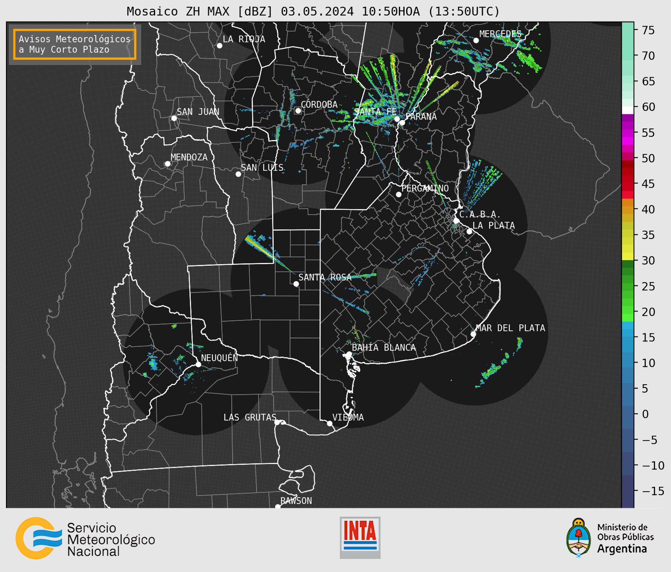Click the -15 value on the color scale
This screenshot has width=671, height=572.
pyautogui.click(x=653, y=491)
